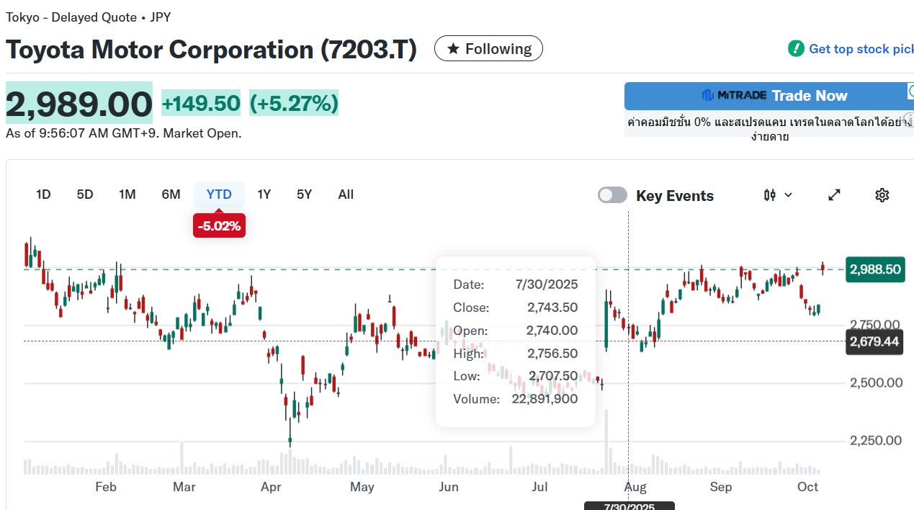Click the candlestick chart type icon
Image resolution: width=914 pixels, height=510 pixels.
[770, 195]
